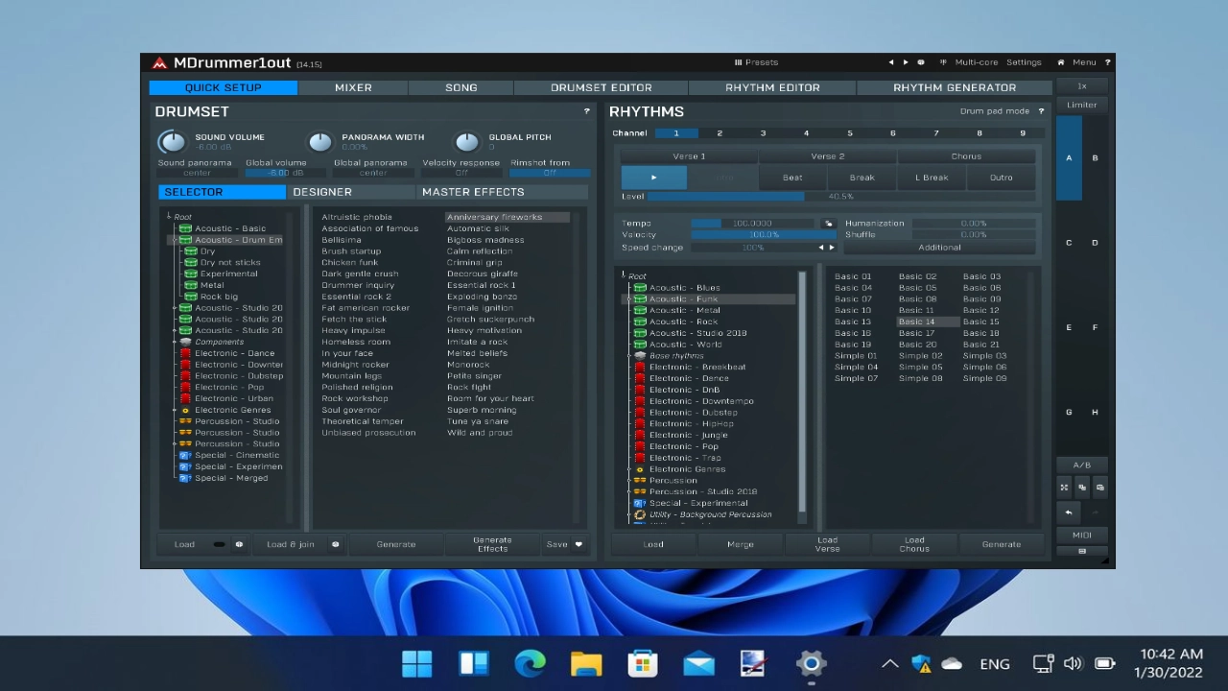Image resolution: width=1228 pixels, height=691 pixels.
Task: Switch to the Mixer tab
Action: point(353,87)
